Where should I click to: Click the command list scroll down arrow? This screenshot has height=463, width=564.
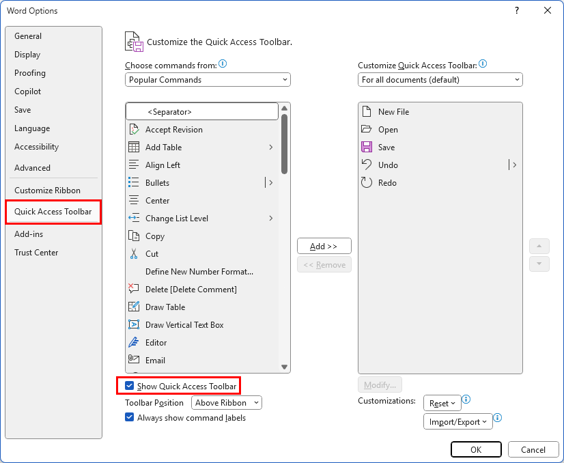pos(284,367)
